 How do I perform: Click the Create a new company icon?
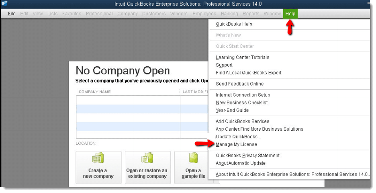click(98, 158)
